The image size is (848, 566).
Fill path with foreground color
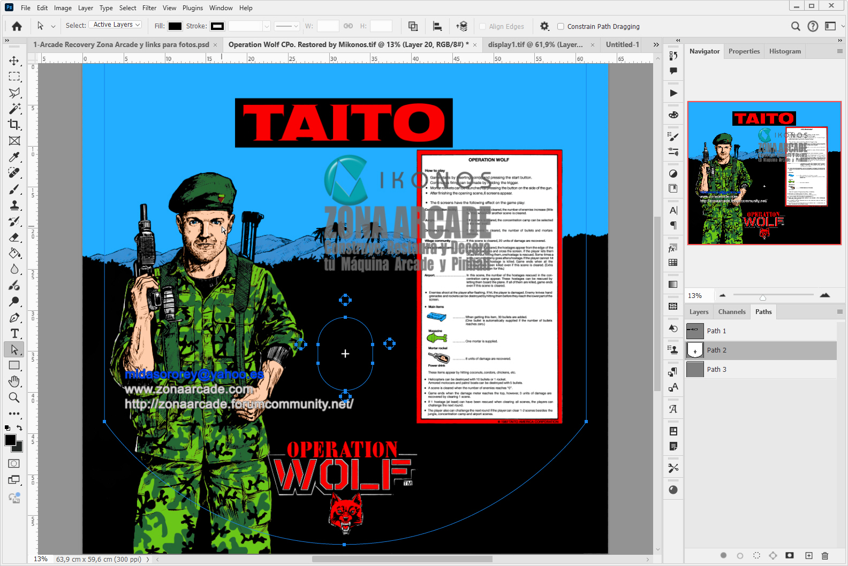(x=723, y=555)
